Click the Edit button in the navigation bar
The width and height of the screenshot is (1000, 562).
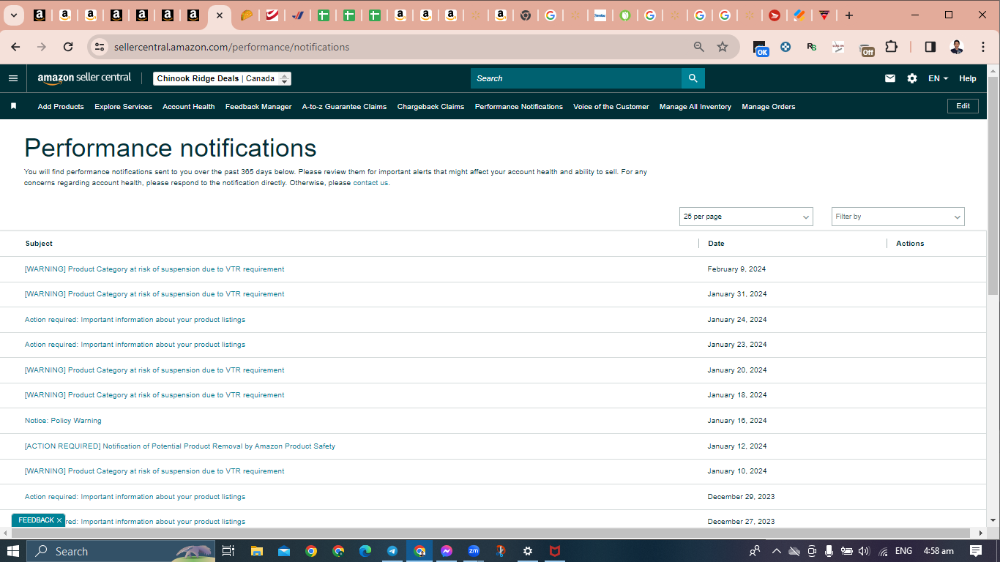coord(963,106)
